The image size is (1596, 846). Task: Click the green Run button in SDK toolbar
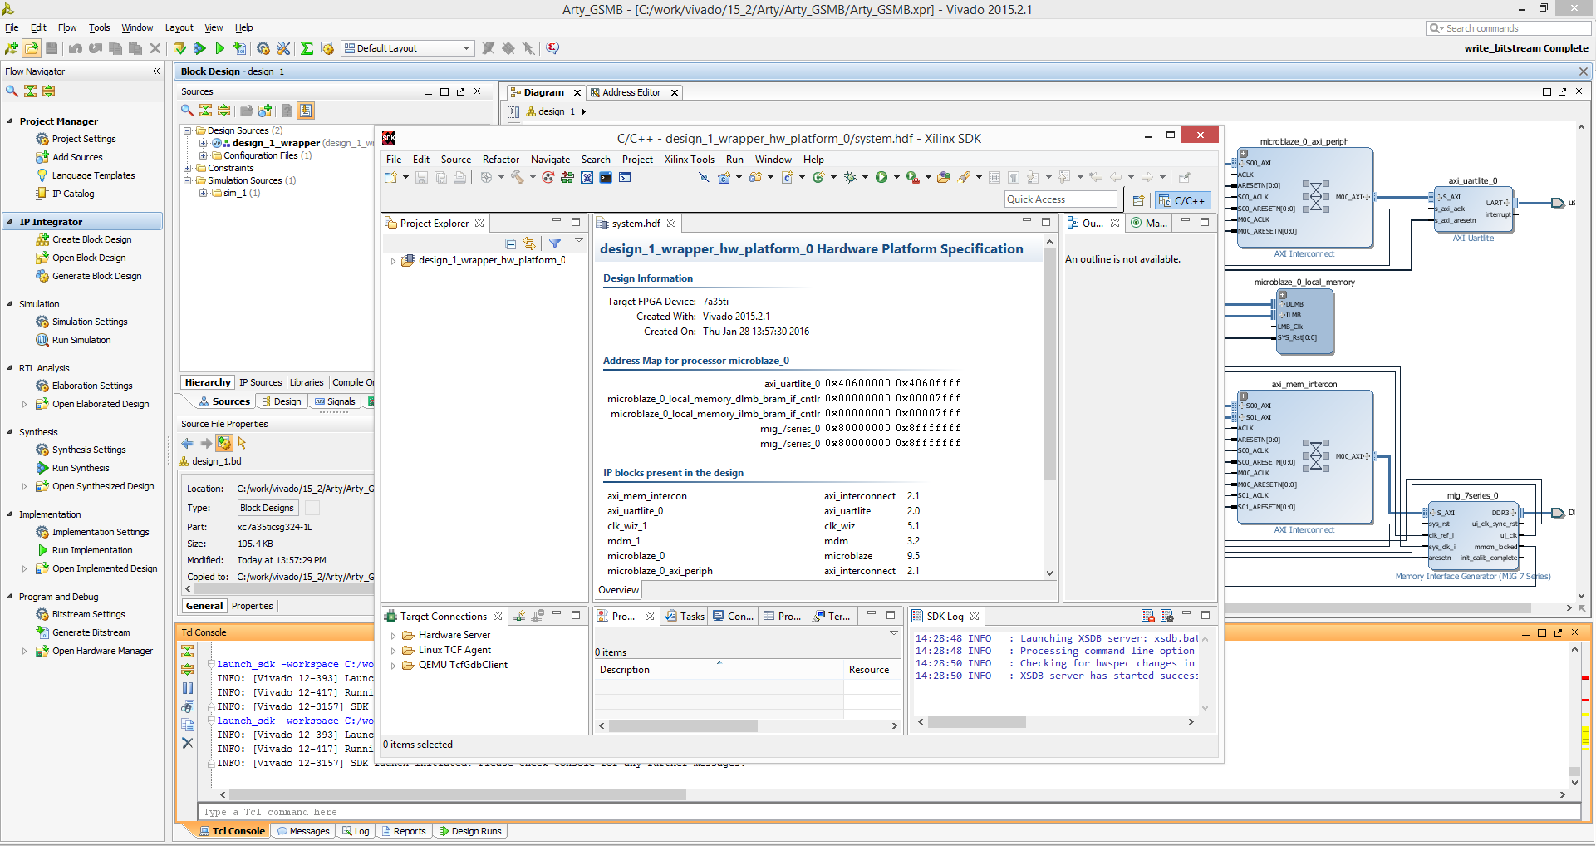pyautogui.click(x=881, y=177)
